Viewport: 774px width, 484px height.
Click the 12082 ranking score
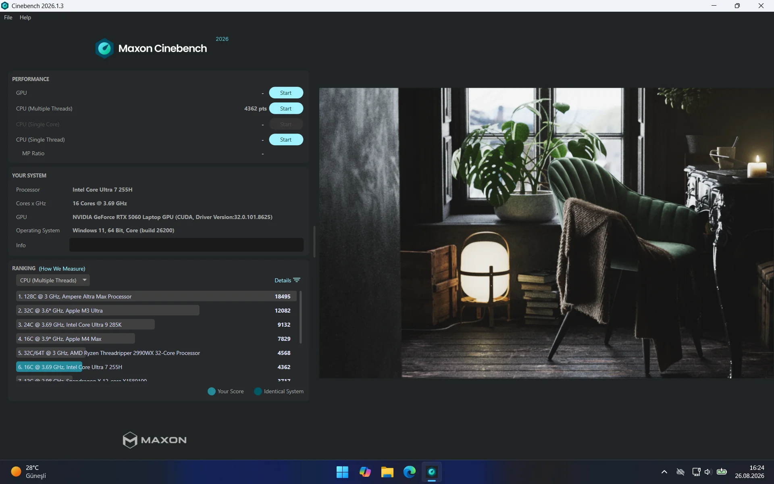click(283, 311)
